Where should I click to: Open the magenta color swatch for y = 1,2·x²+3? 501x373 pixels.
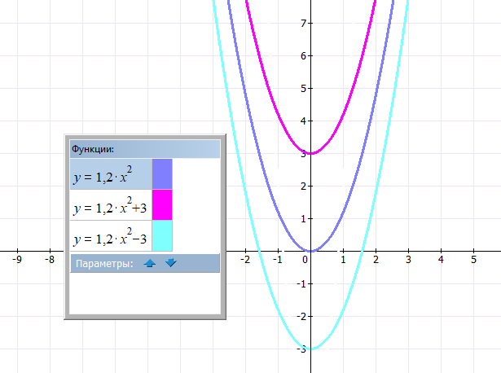point(162,205)
